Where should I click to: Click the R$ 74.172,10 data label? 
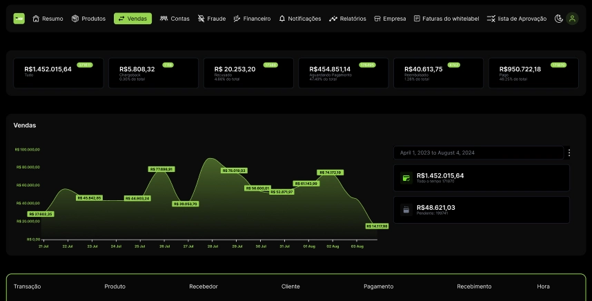[x=330, y=173]
